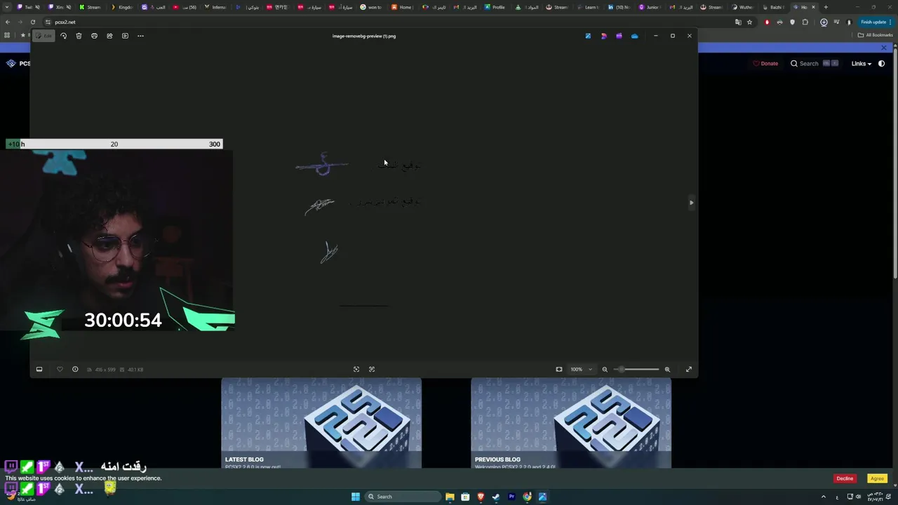Zoom out with the minus magnifier
Image resolution: width=898 pixels, height=505 pixels.
[605, 369]
